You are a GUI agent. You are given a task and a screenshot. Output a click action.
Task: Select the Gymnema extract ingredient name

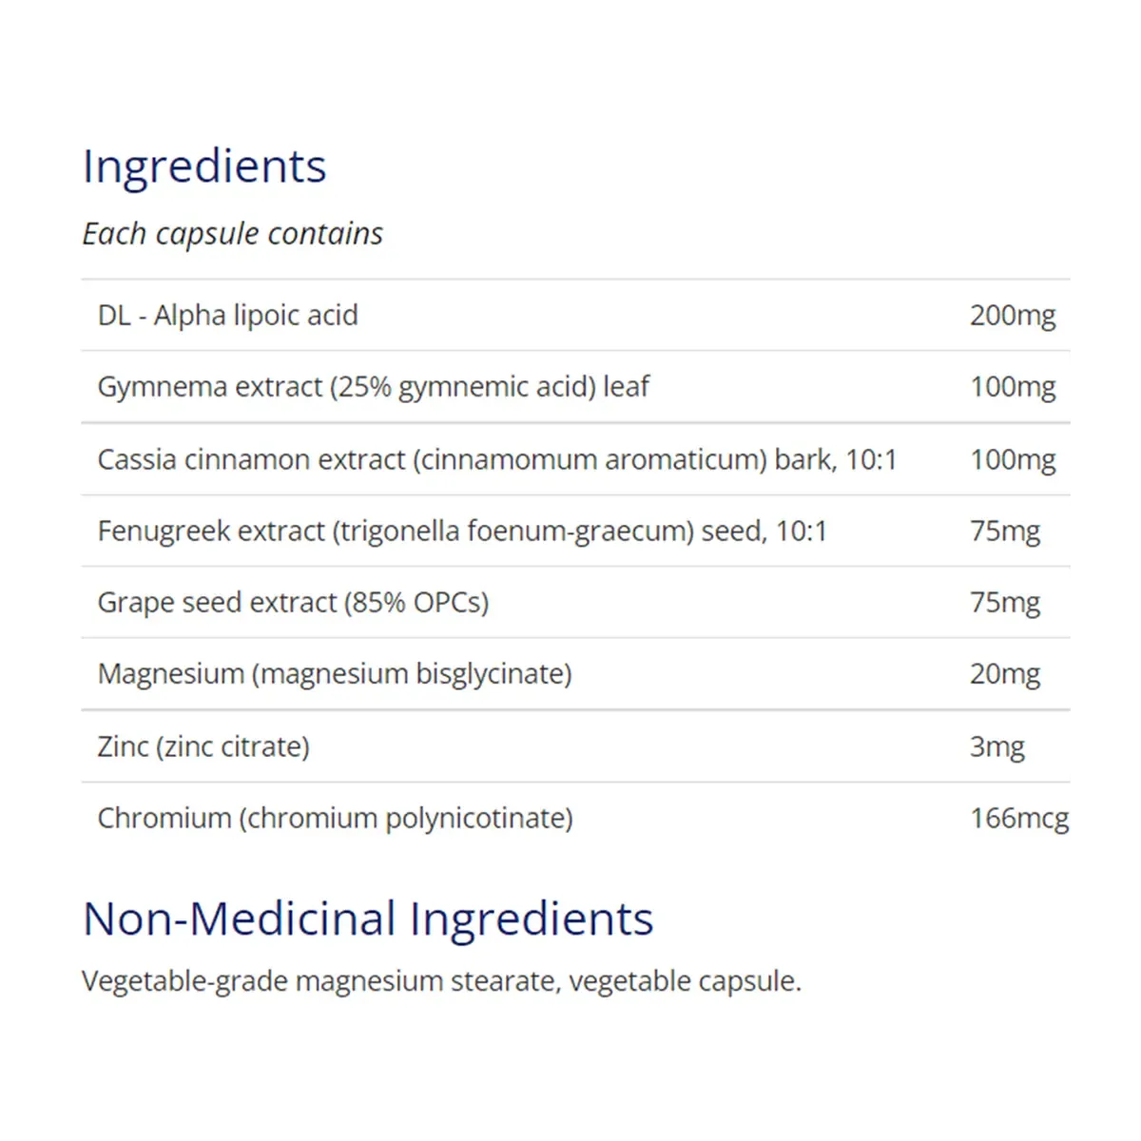373,387
